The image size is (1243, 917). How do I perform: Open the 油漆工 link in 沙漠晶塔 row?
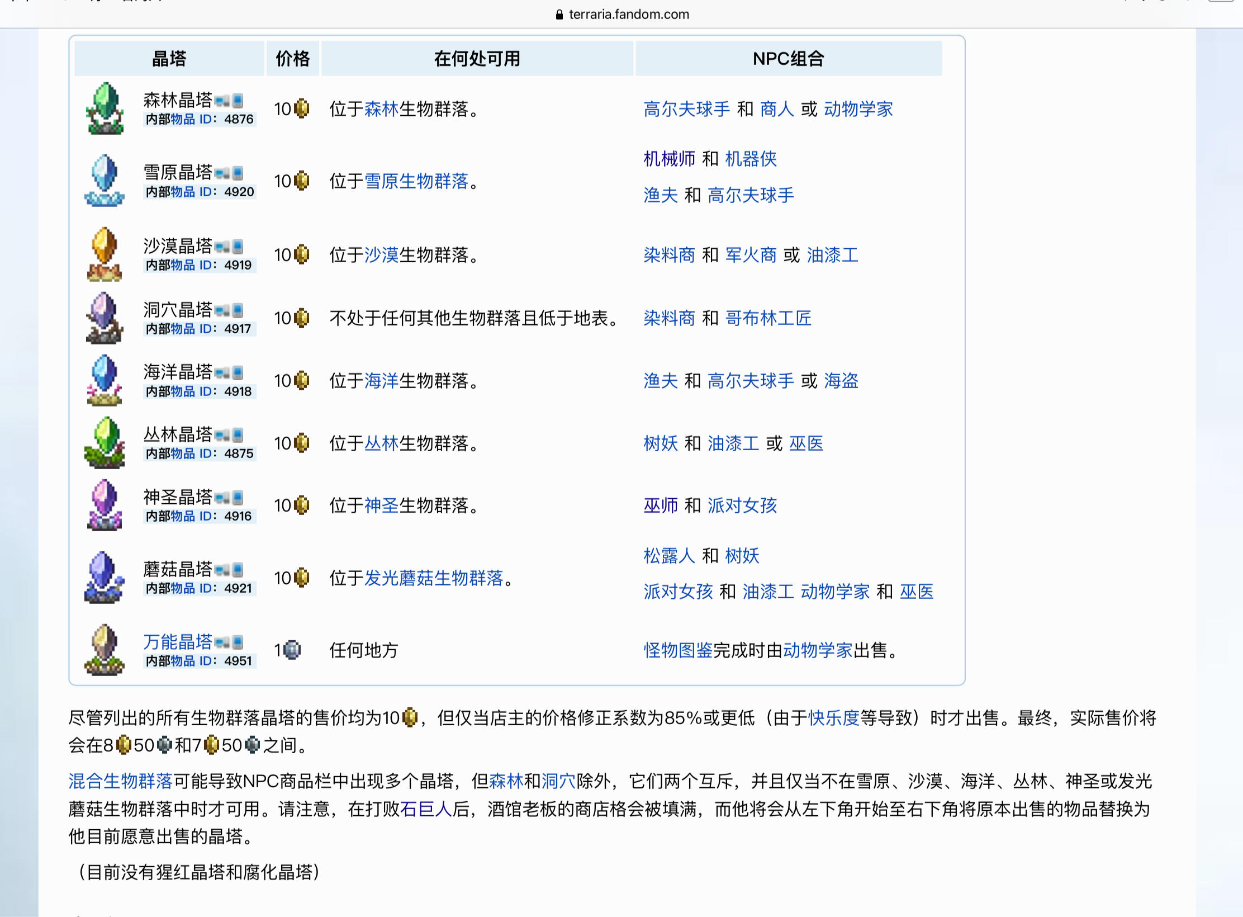click(x=833, y=254)
